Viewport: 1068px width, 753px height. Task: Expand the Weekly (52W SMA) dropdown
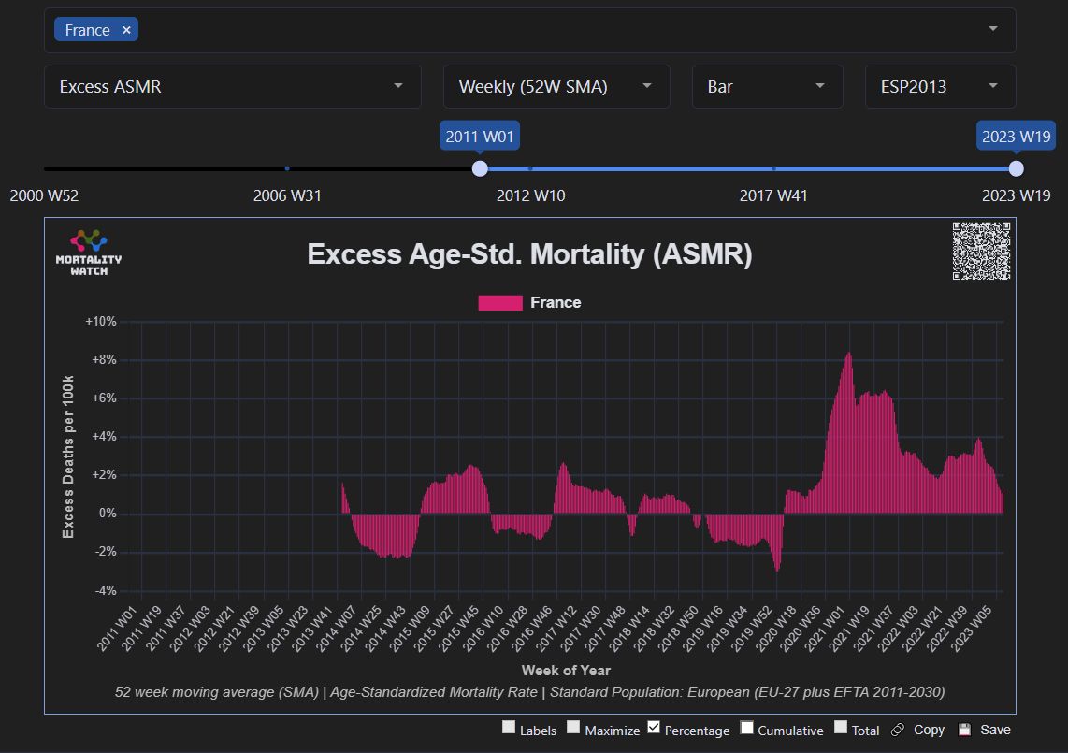pyautogui.click(x=556, y=86)
